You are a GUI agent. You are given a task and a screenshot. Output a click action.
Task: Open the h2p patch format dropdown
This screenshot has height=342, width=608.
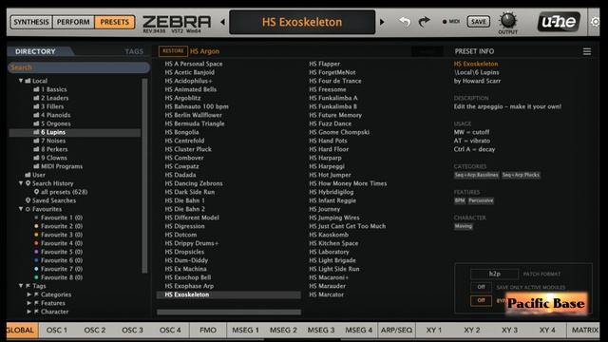coord(494,274)
